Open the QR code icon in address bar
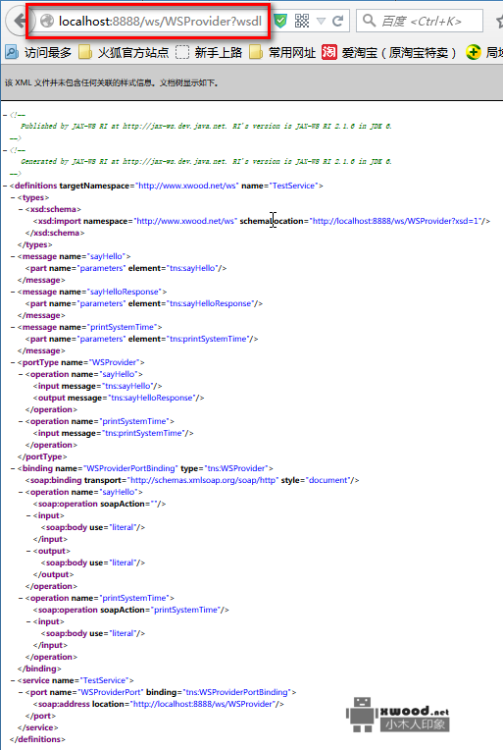 [302, 21]
